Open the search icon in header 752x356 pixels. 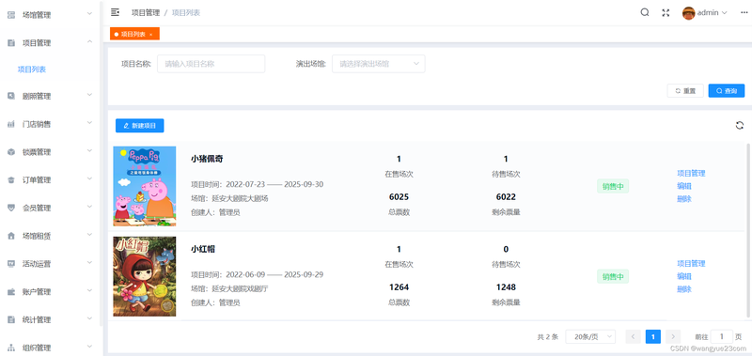pyautogui.click(x=645, y=12)
